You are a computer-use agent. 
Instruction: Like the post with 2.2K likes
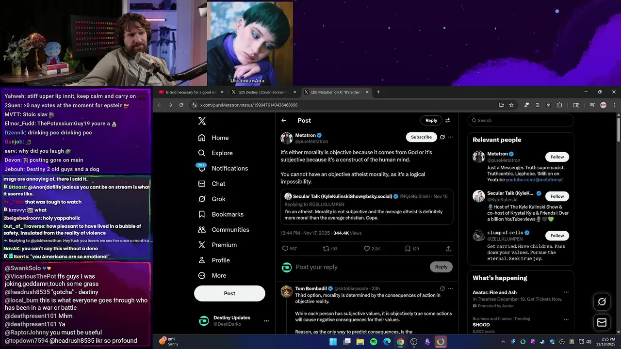(372, 249)
